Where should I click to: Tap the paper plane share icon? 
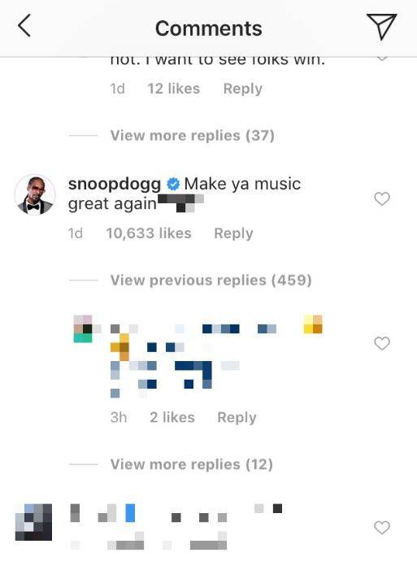click(381, 26)
